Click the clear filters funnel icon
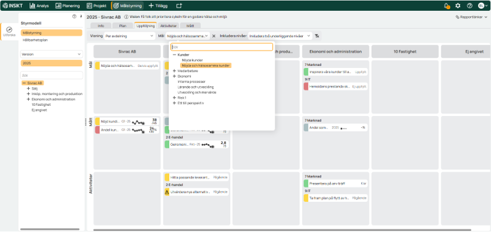Screen dimensions: 491x232 tap(317, 36)
